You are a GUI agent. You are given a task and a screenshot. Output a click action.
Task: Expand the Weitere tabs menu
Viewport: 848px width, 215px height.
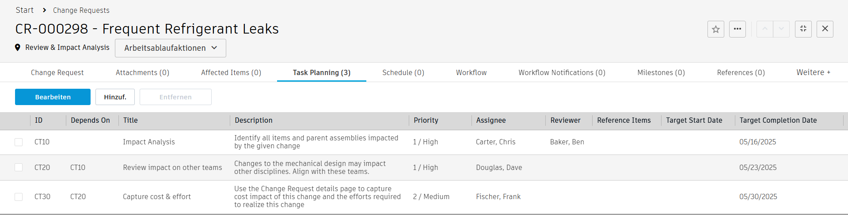pos(813,72)
